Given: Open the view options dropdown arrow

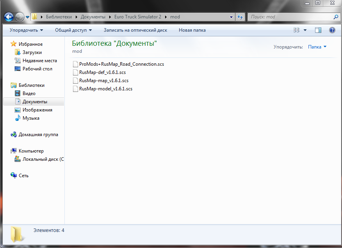Looking at the screenshot, I should (305, 30).
